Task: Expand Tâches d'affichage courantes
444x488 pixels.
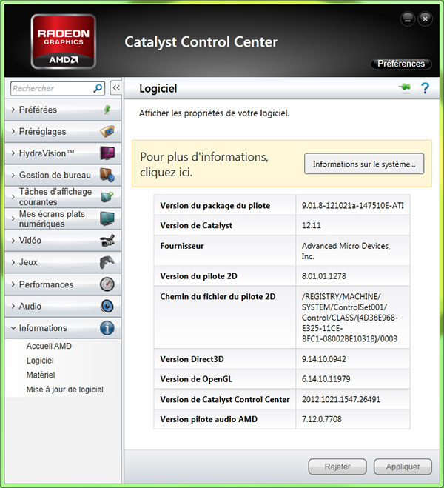Action: [x=13, y=197]
